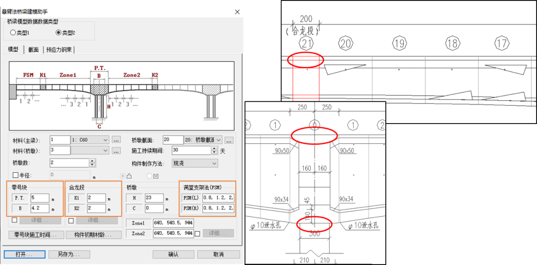The image size is (537, 265).
Task: Click the B value field showing 4.2
Action: click(40, 208)
